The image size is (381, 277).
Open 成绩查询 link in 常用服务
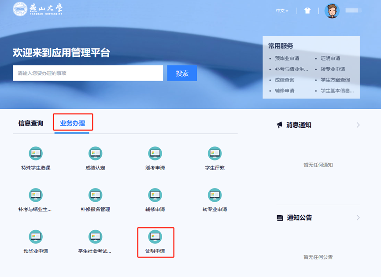[x=284, y=80]
